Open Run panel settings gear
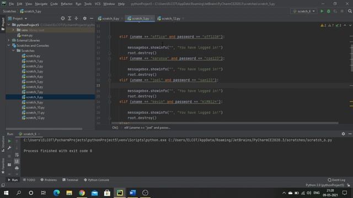Image resolution: width=353 pixels, height=198 pixels. 343,134
